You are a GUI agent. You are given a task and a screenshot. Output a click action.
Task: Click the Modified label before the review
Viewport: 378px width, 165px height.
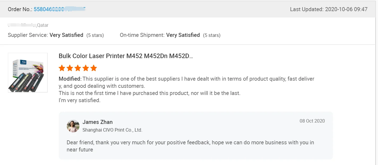pyautogui.click(x=70, y=79)
